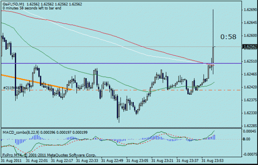258x165 pixels.
Task: Click the price scale value 1.62330
Action: (x=250, y=113)
